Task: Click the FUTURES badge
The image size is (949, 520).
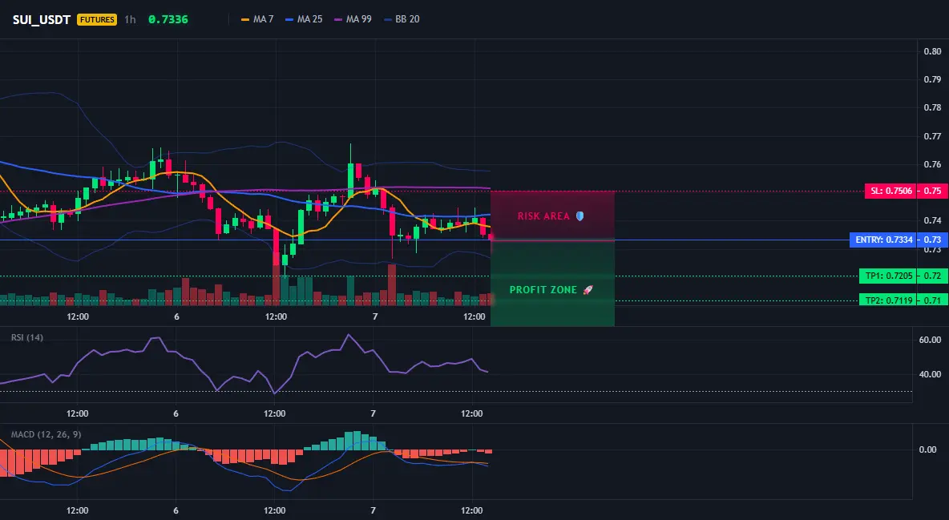Action: point(97,19)
